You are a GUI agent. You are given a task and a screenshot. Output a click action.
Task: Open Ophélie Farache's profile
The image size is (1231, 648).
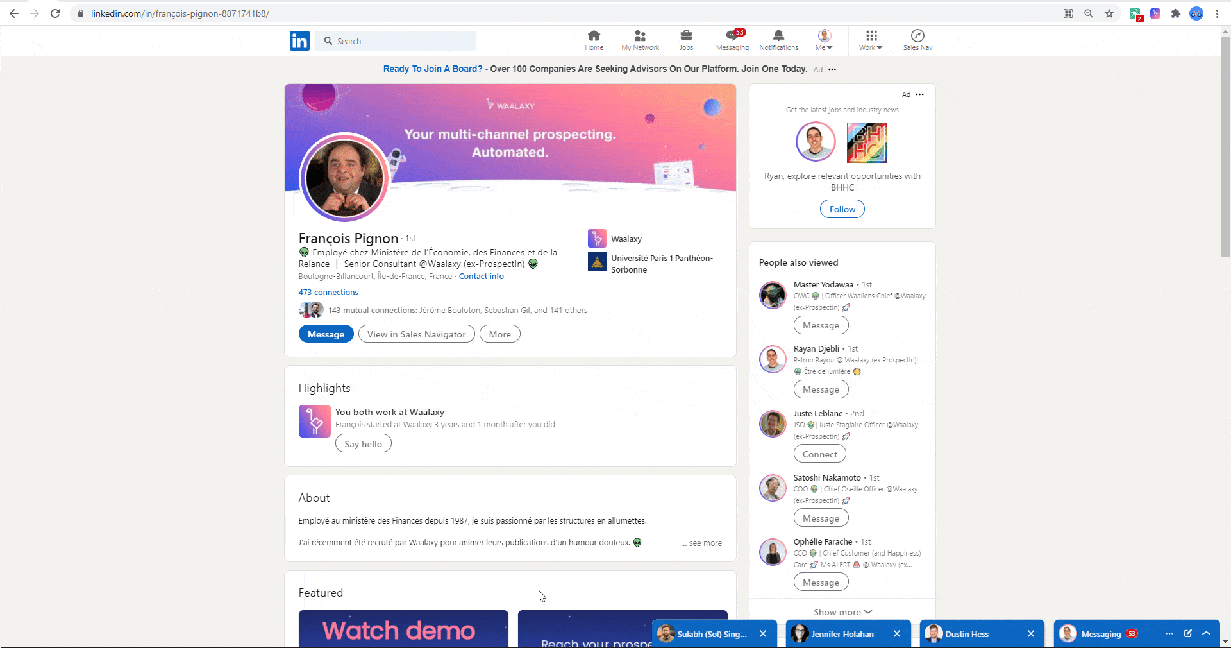[x=823, y=542]
